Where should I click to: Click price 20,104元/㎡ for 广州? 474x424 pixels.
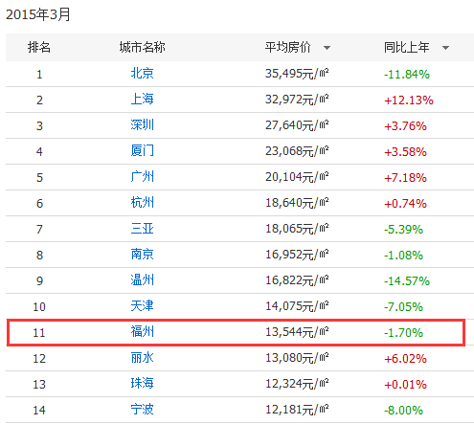(297, 177)
